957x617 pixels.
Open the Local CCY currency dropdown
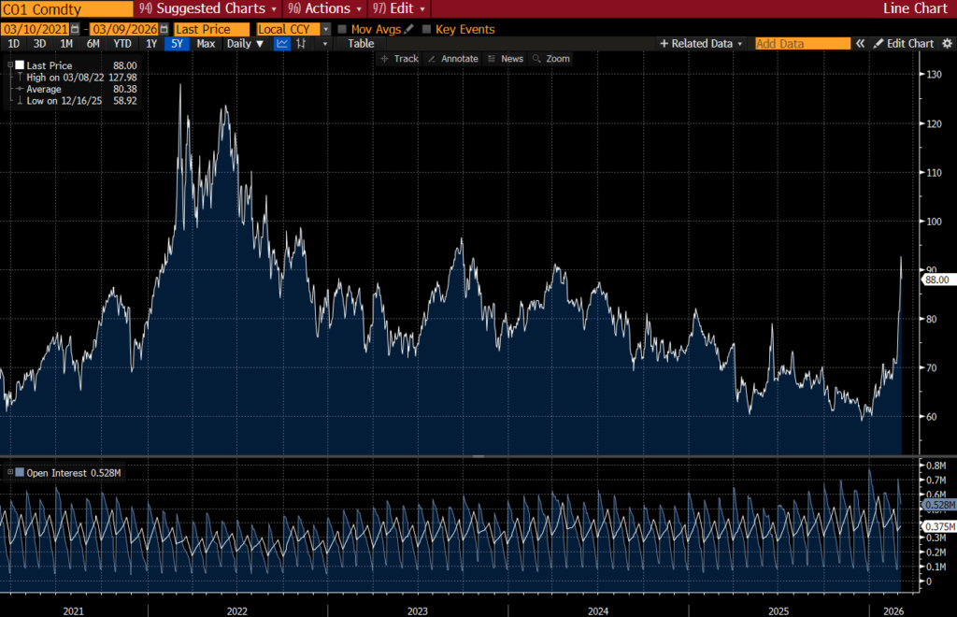click(326, 29)
